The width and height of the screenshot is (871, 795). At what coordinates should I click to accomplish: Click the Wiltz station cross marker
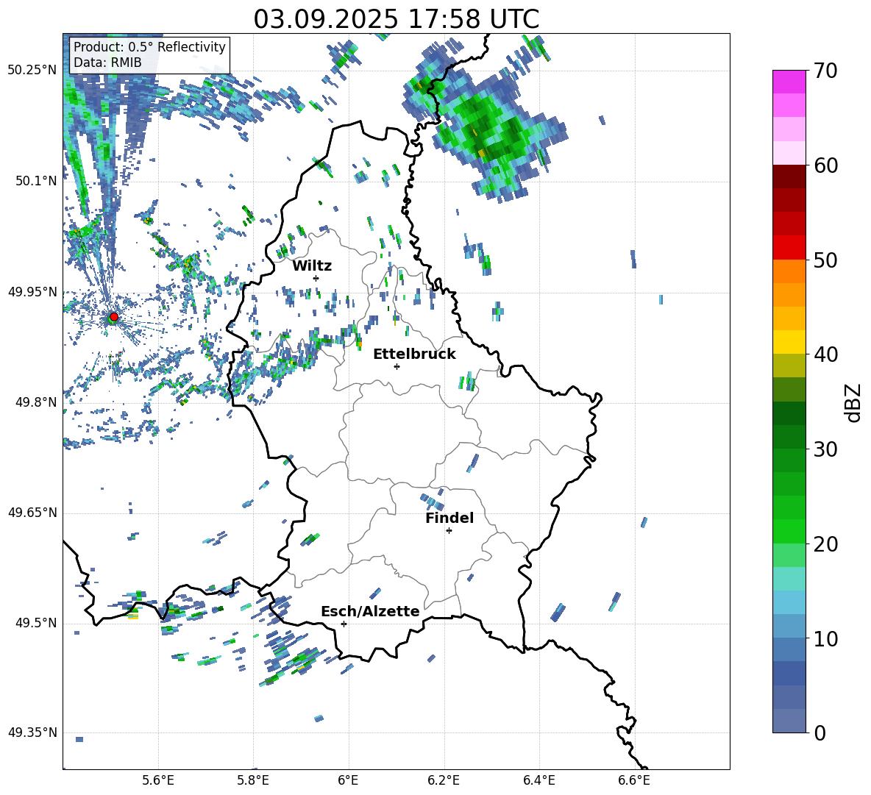316,278
